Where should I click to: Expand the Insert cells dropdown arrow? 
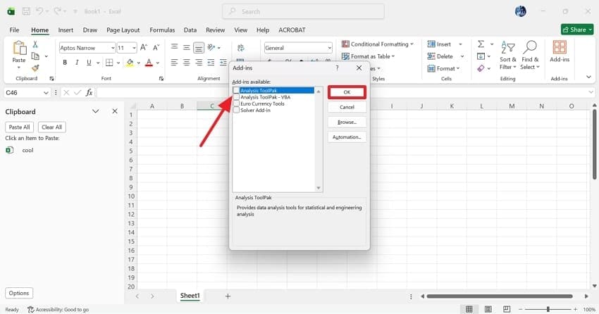(x=460, y=44)
